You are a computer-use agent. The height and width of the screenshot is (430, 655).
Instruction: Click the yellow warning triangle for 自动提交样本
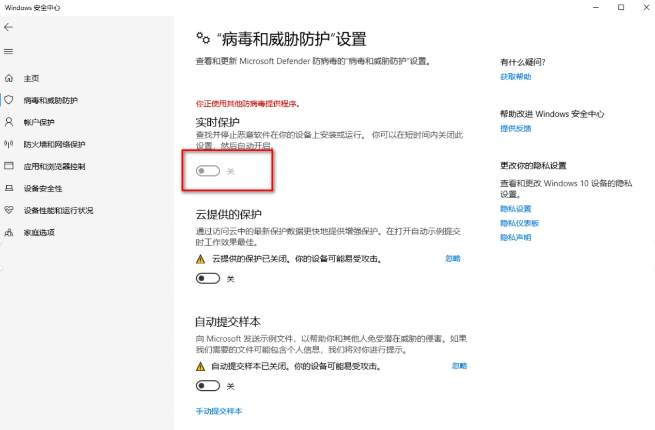[x=200, y=366]
